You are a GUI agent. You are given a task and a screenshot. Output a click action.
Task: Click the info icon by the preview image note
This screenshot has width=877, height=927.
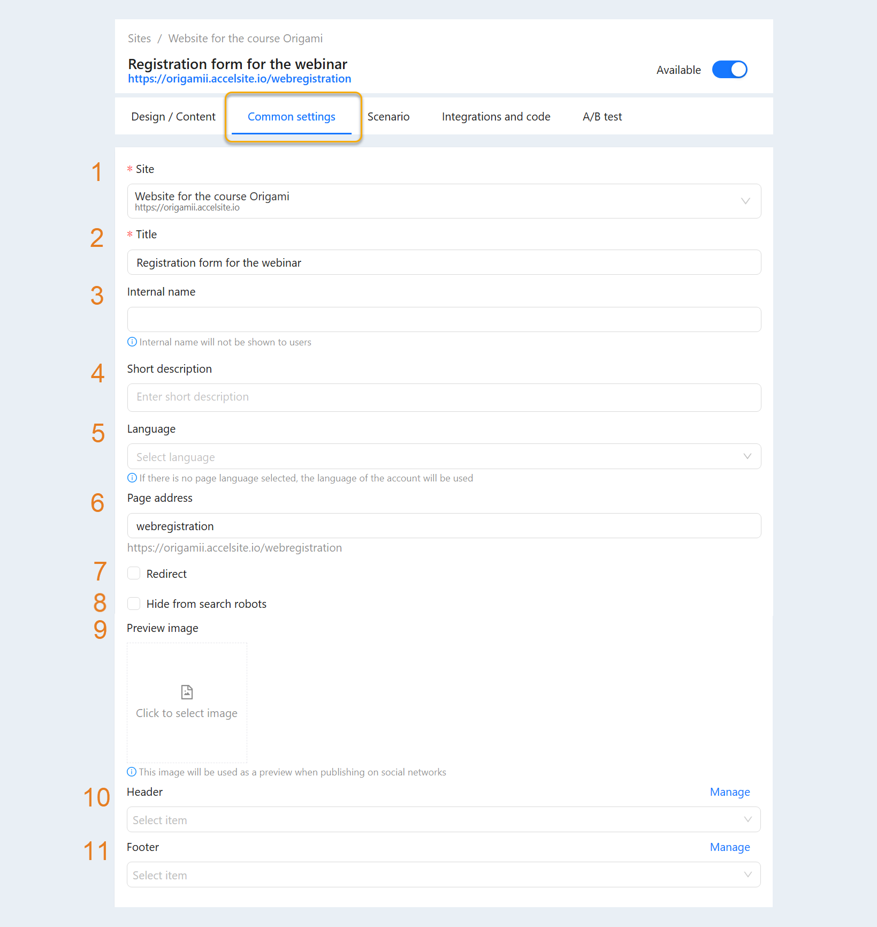(x=132, y=772)
